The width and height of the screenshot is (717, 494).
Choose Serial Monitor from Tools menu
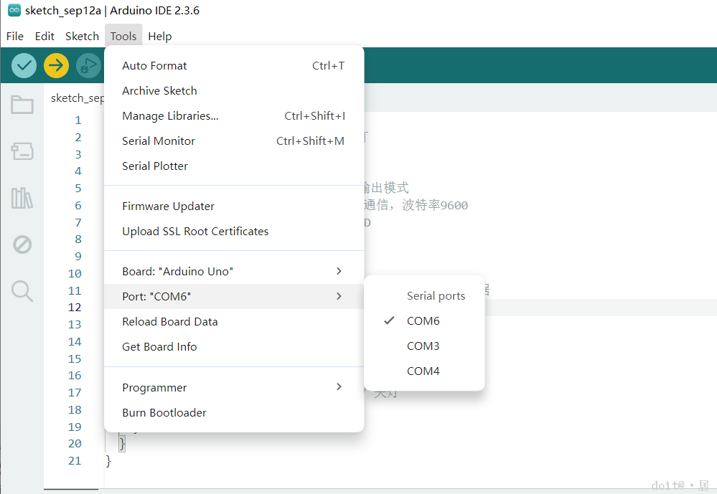click(x=159, y=141)
